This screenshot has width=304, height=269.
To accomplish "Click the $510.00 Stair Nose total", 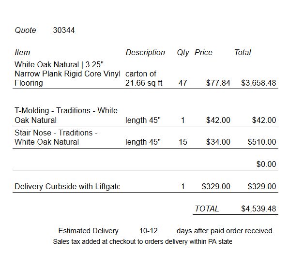I will [262, 142].
